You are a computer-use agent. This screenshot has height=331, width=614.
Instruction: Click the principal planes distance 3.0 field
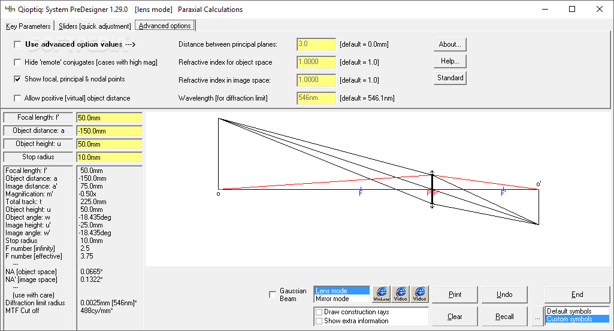tap(316, 44)
